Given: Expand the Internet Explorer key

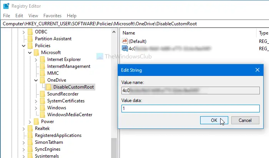Looking at the screenshot, I should [x=36, y=59].
